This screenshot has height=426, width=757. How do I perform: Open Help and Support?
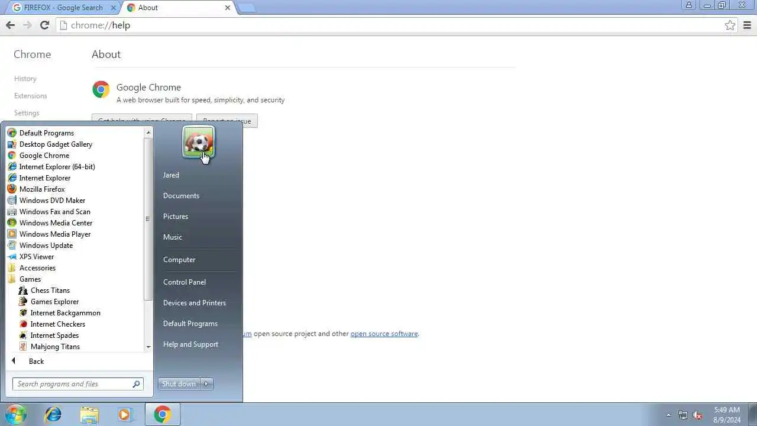tap(190, 344)
